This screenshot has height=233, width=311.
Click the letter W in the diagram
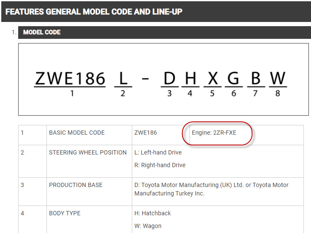pos(277,79)
